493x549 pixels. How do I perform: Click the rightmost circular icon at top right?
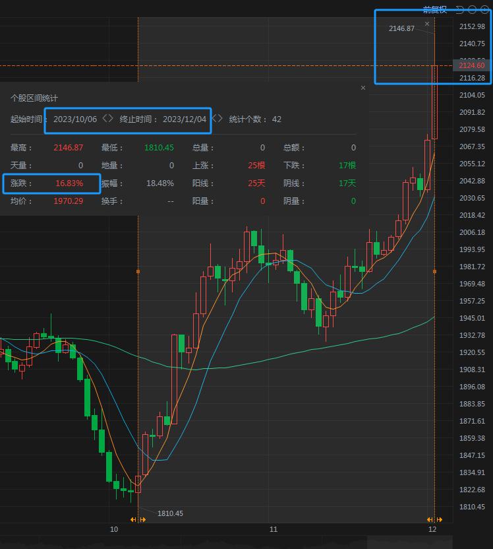point(485,9)
